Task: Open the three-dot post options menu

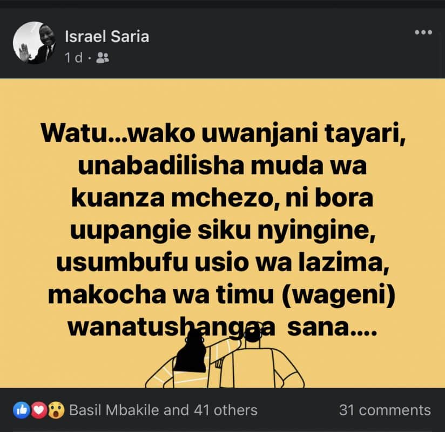Action: pyautogui.click(x=423, y=32)
